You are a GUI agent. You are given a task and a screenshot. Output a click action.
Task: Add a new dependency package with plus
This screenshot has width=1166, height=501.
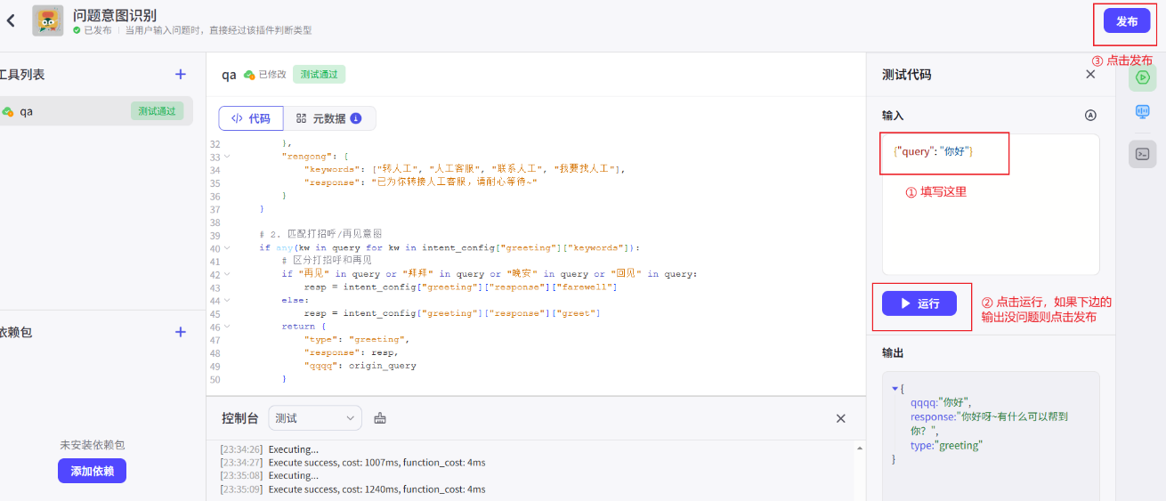coord(181,332)
